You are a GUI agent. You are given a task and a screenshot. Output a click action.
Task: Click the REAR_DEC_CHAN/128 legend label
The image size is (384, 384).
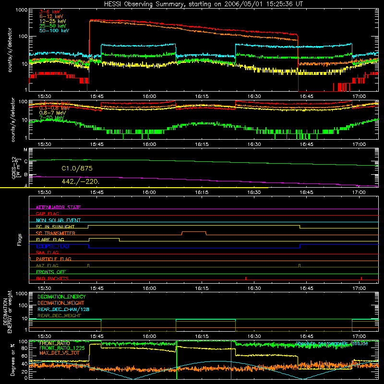(x=63, y=309)
